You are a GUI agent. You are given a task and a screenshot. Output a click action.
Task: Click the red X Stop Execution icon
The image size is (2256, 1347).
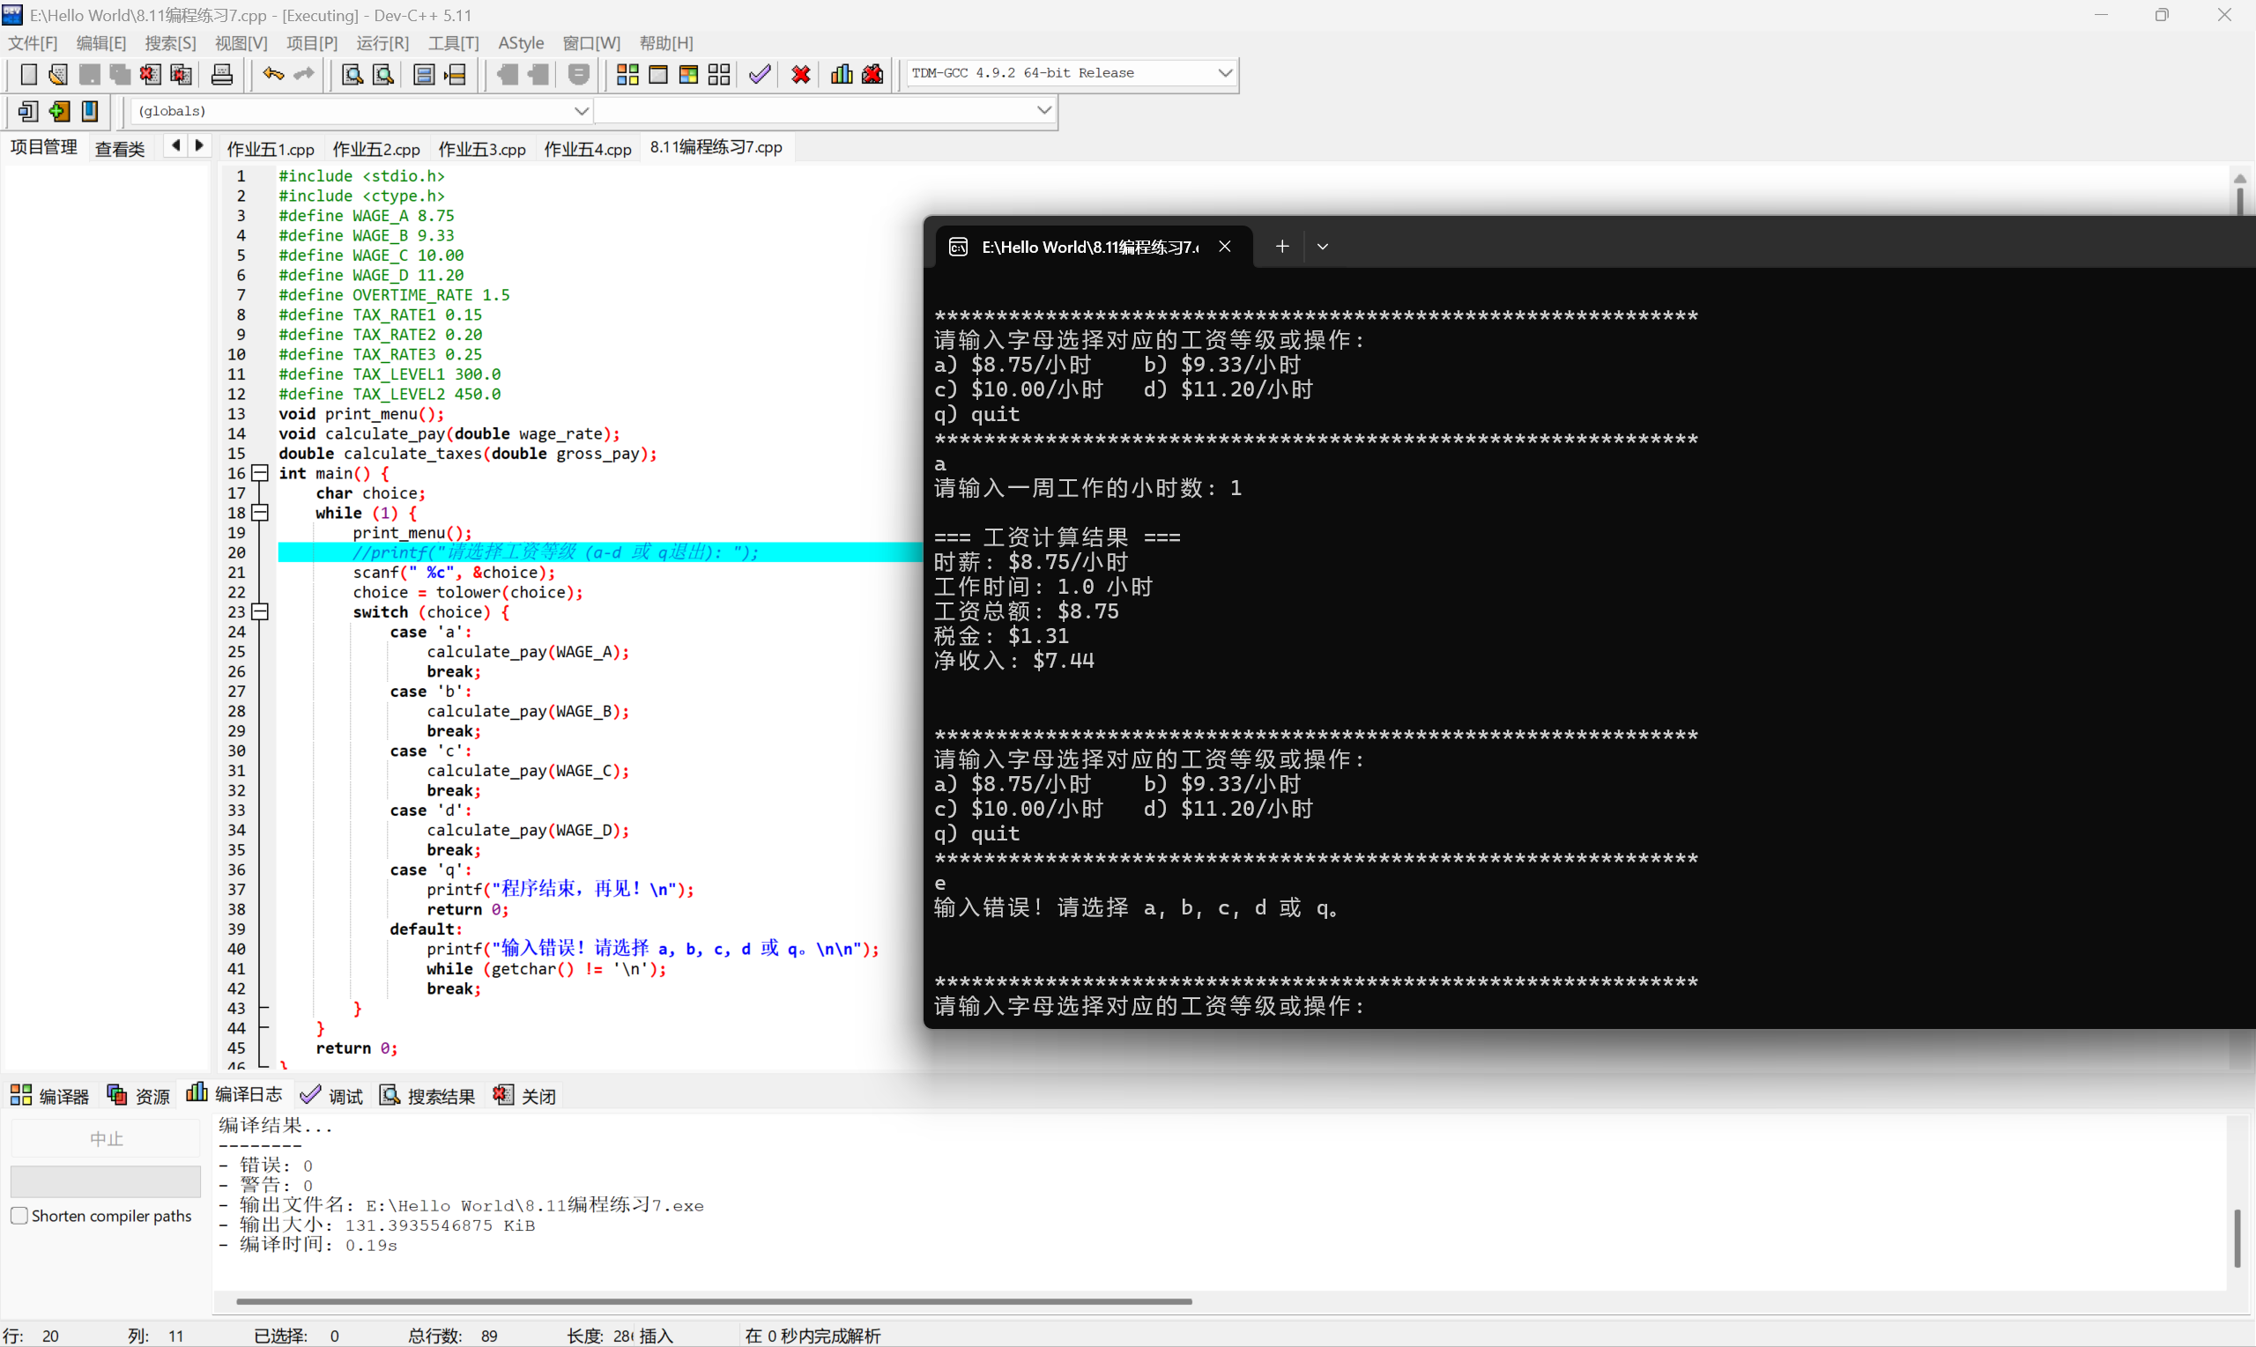point(800,74)
